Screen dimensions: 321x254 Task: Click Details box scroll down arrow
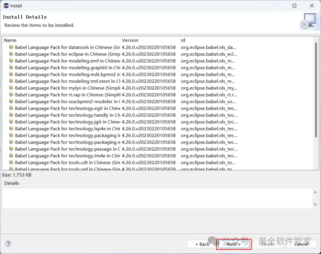coord(315,205)
